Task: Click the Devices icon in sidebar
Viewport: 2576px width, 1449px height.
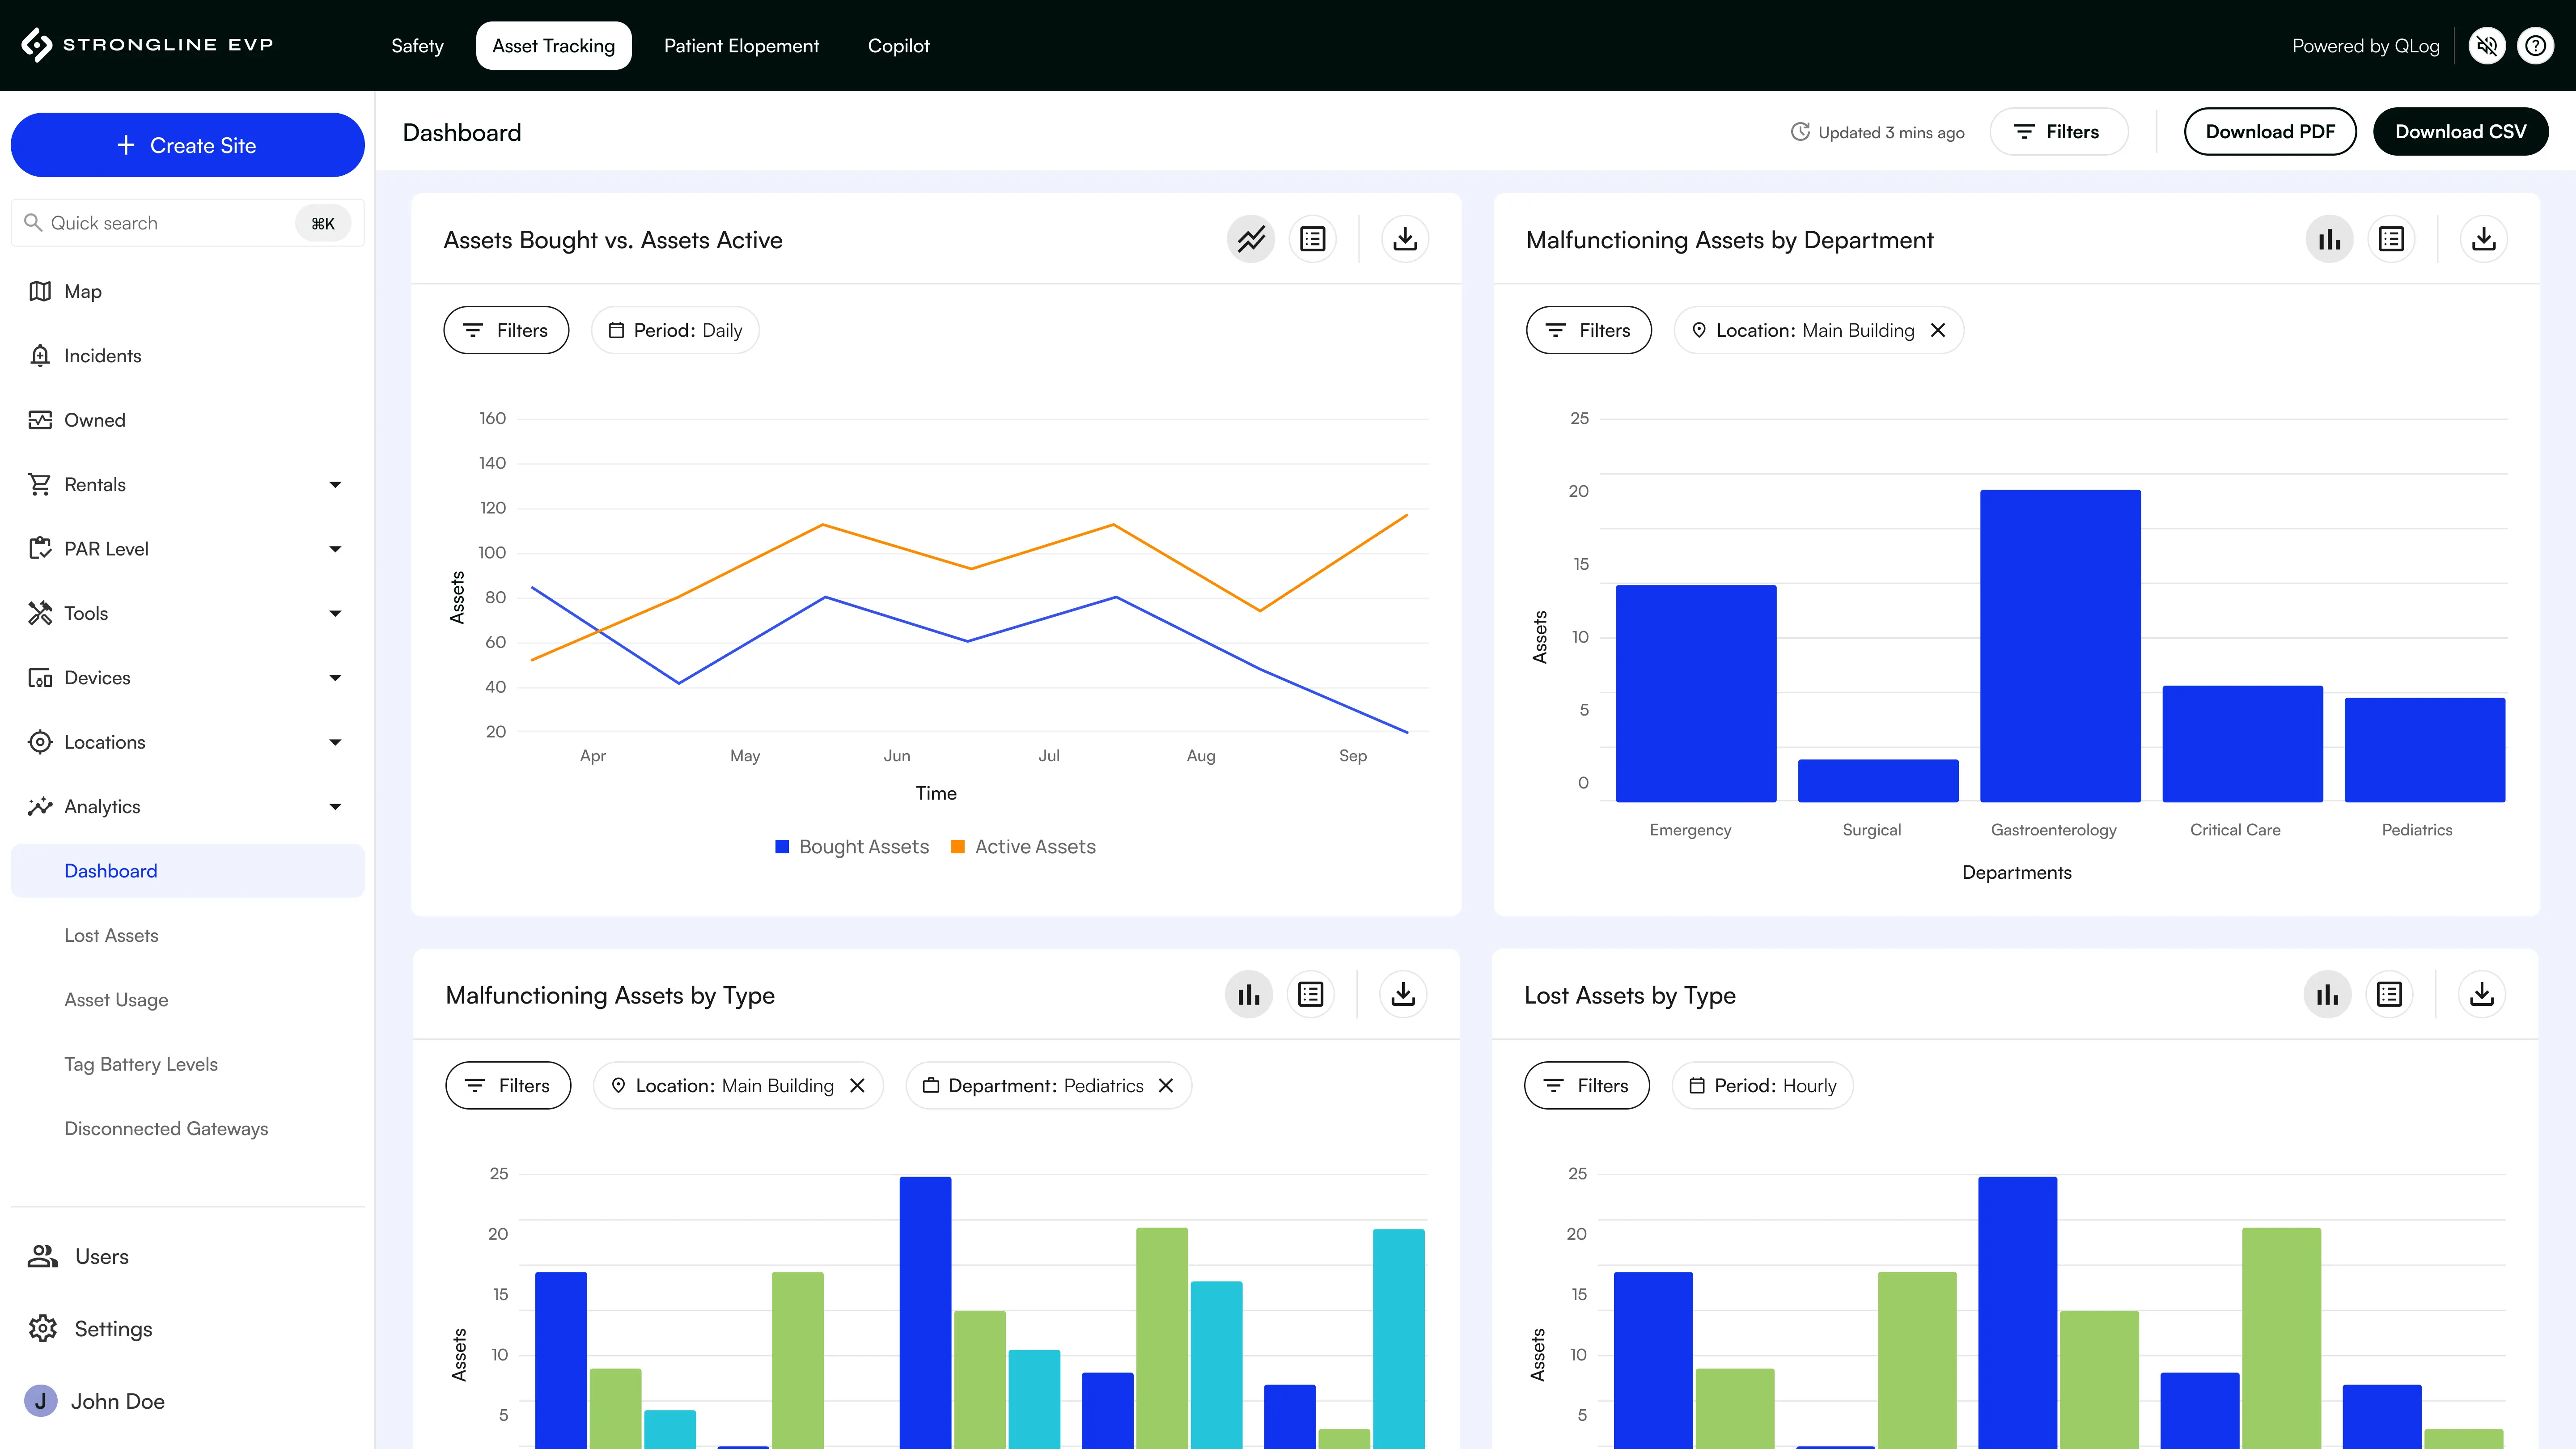Action: (40, 678)
